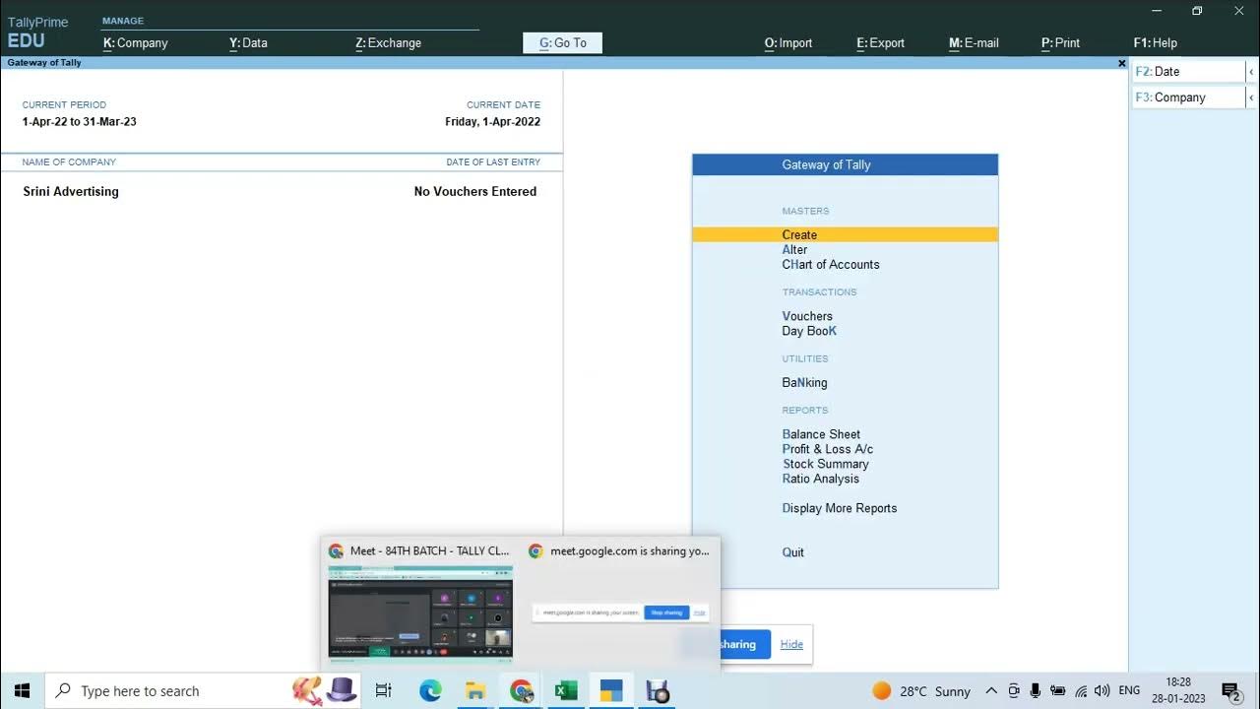1260x709 pixels.
Task: Open the K: Company menu
Action: click(136, 43)
